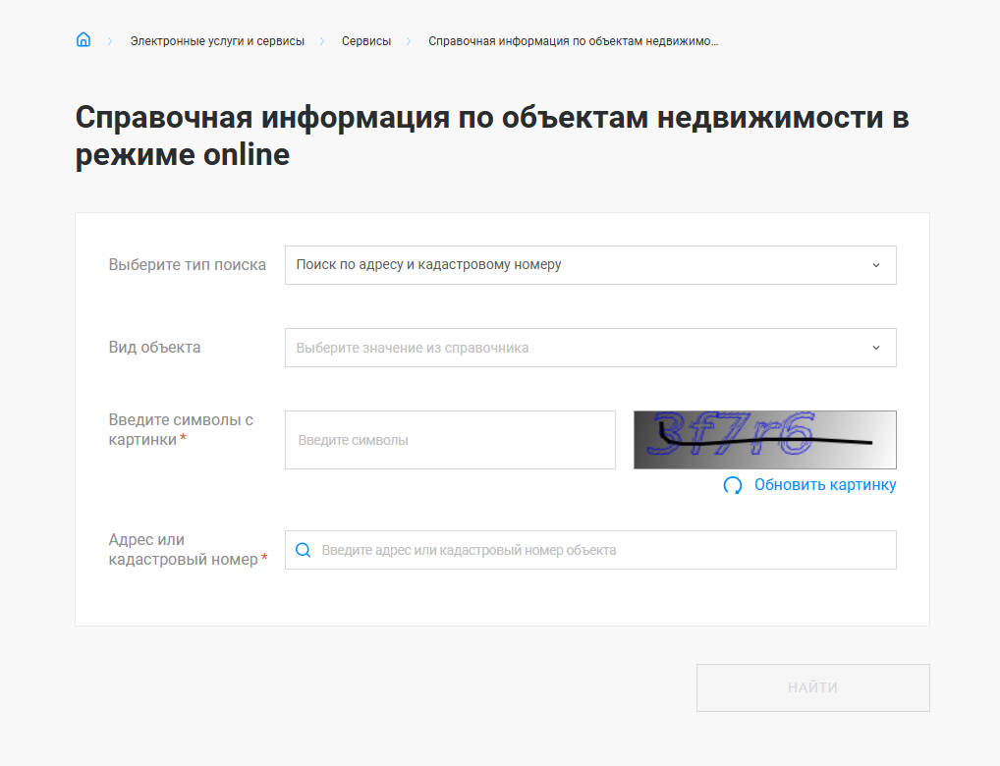Click the 'НАЙТИ' button
The height and width of the screenshot is (766, 1000).
click(813, 687)
